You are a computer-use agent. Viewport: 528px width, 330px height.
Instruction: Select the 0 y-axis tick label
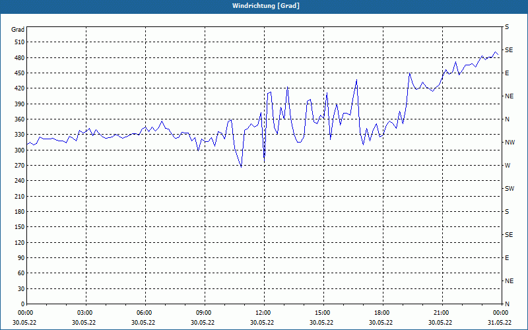[23, 304]
